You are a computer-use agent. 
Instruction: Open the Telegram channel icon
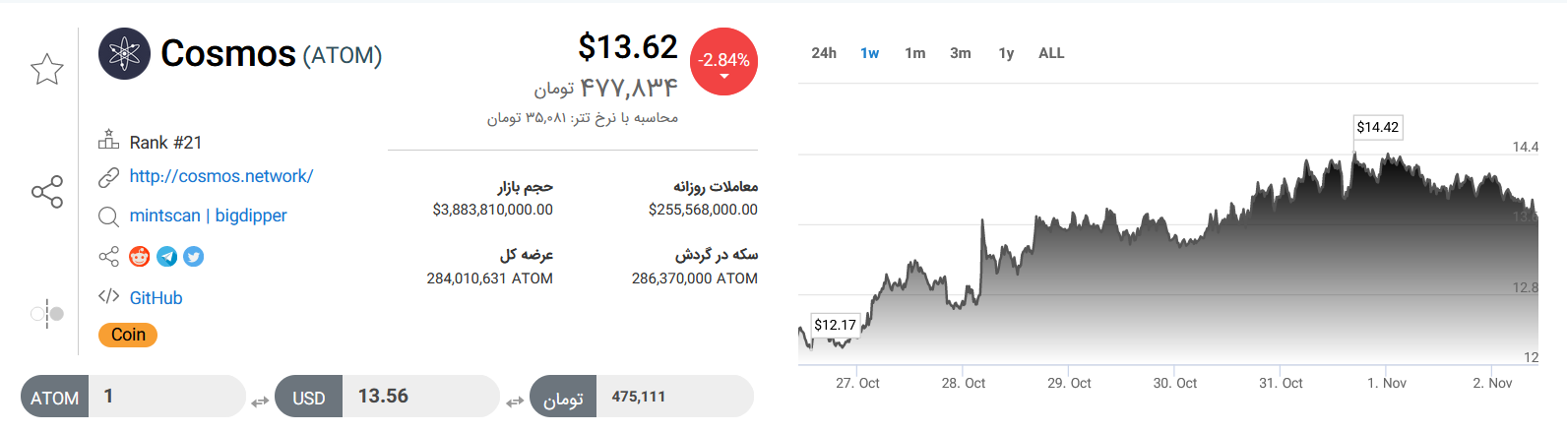pyautogui.click(x=167, y=257)
